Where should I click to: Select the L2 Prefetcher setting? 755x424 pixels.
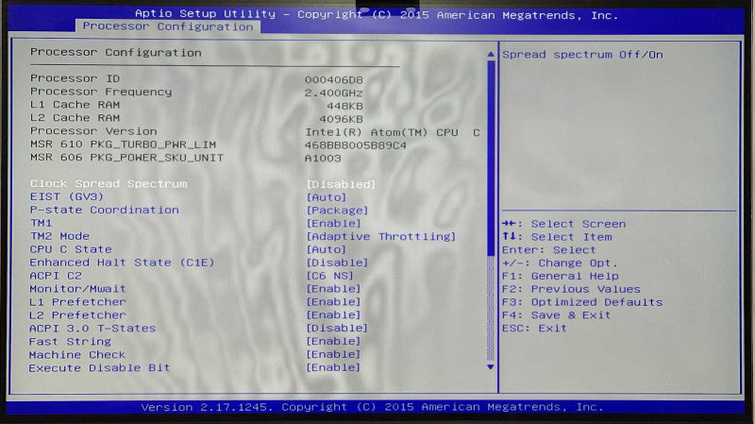pyautogui.click(x=77, y=314)
